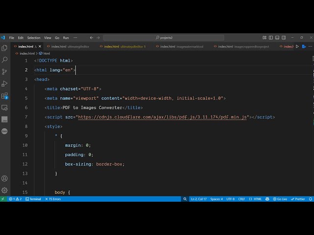Toggle the bottom panel layout icon

coord(277,38)
